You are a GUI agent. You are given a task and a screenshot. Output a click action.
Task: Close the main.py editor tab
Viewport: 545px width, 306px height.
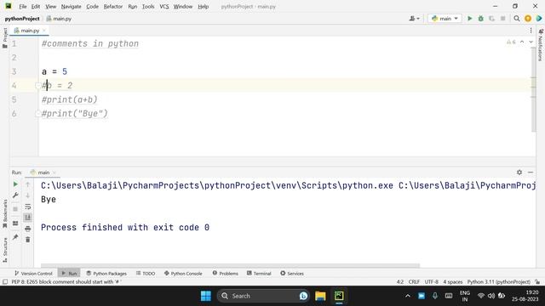tap(44, 31)
